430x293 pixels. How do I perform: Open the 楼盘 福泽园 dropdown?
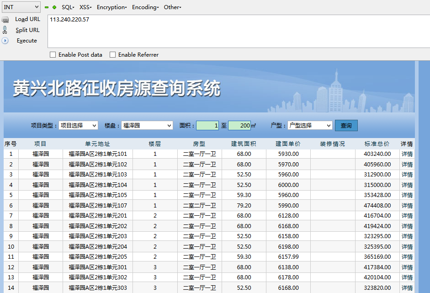[x=147, y=125]
